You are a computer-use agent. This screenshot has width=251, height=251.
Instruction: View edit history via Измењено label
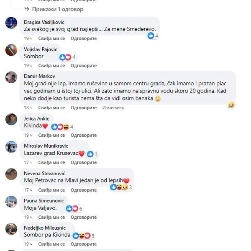pos(113,108)
